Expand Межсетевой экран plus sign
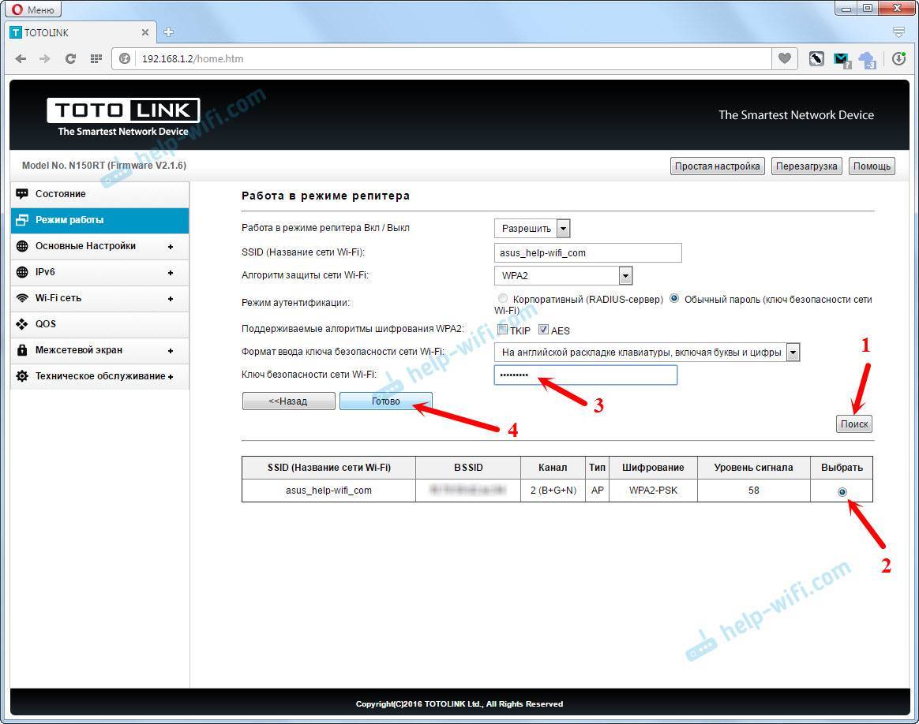Screen dimensions: 919x724 coord(171,351)
